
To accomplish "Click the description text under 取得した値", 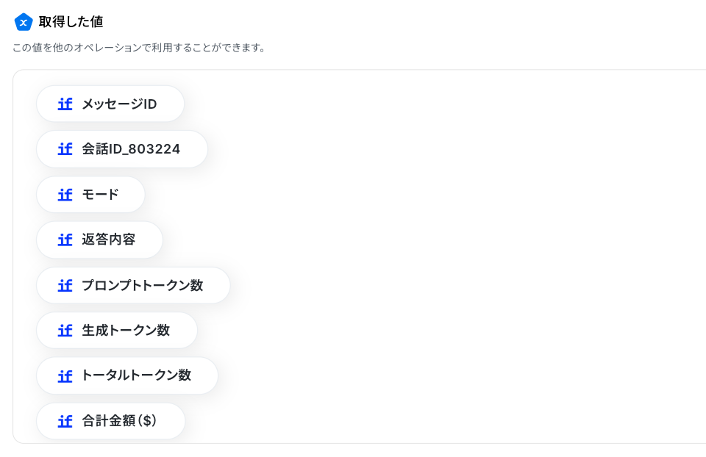I will pos(139,48).
